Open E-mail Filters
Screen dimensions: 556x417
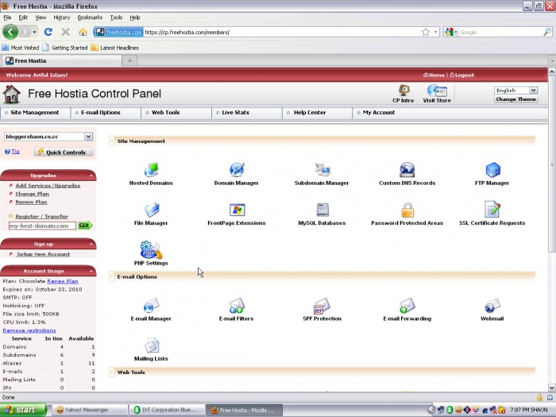pos(237,306)
